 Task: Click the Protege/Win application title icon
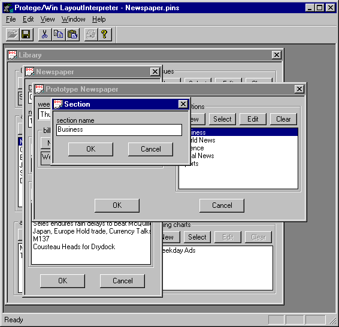(8, 8)
